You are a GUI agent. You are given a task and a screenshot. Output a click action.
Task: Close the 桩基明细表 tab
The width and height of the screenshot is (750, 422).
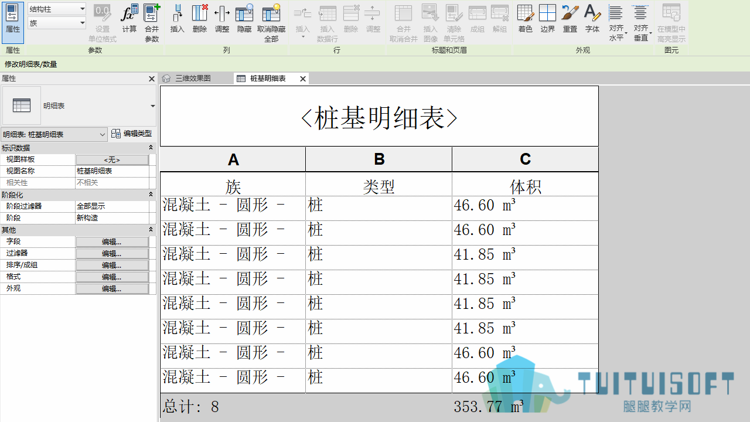[x=303, y=79]
